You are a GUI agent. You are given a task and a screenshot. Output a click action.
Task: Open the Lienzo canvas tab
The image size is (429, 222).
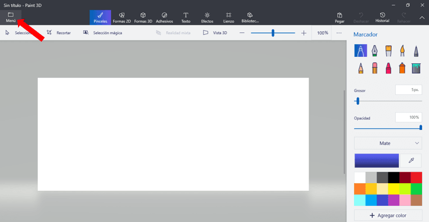coord(228,17)
